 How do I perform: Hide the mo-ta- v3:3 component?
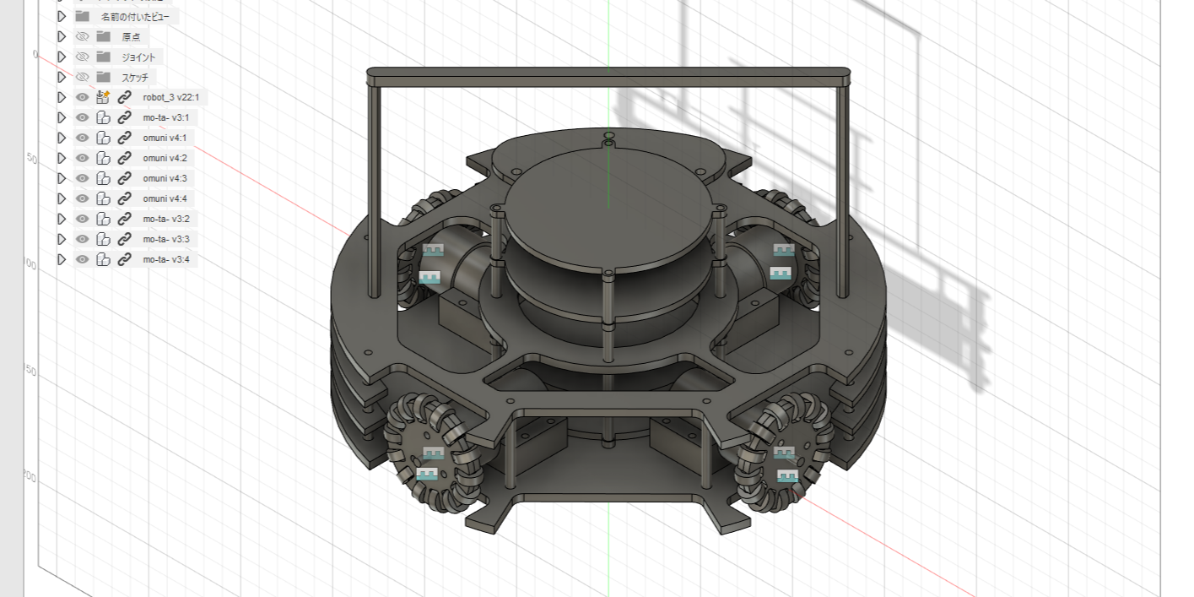tap(82, 239)
